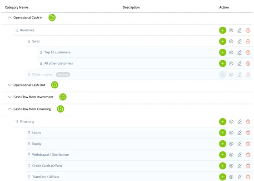Viewport: 254px width, 181px height.
Task: Delete the Sales category
Action: [248, 41]
